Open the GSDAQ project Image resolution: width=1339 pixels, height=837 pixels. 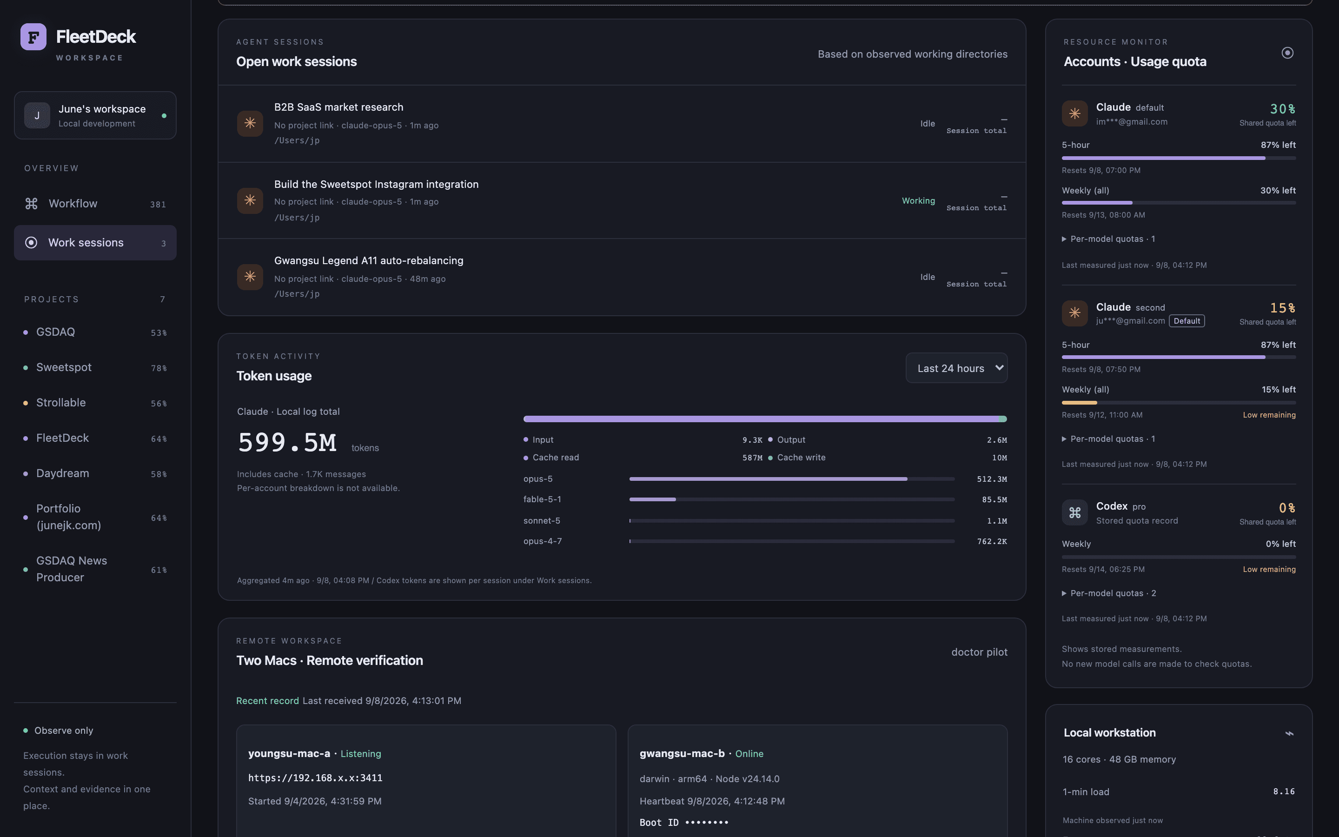click(95, 332)
